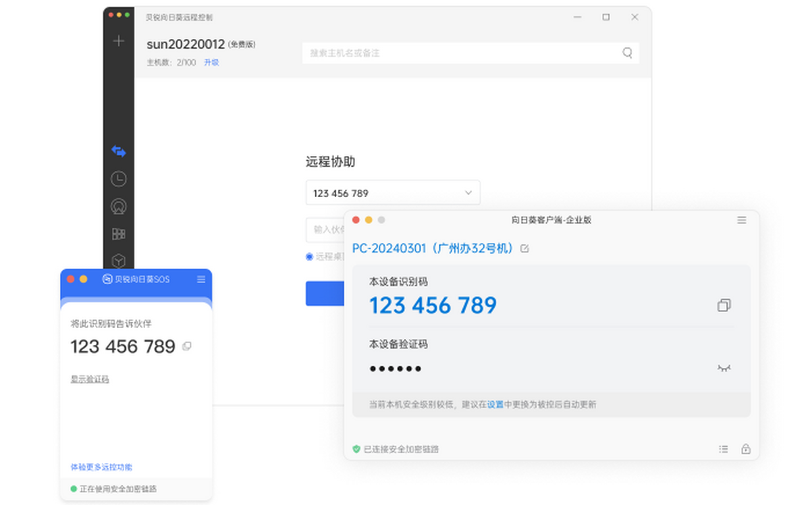Click the 设置 link in the security notice
Viewport: 810px width, 505px height.
[495, 405]
